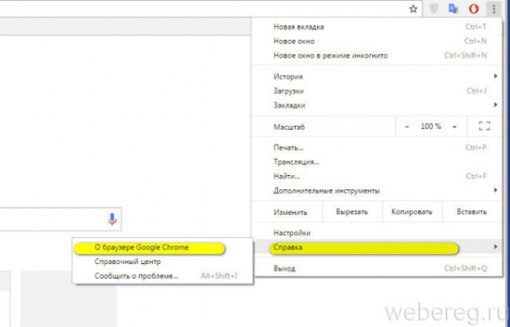
Task: Click the Изменить label in edit row
Action: [290, 212]
